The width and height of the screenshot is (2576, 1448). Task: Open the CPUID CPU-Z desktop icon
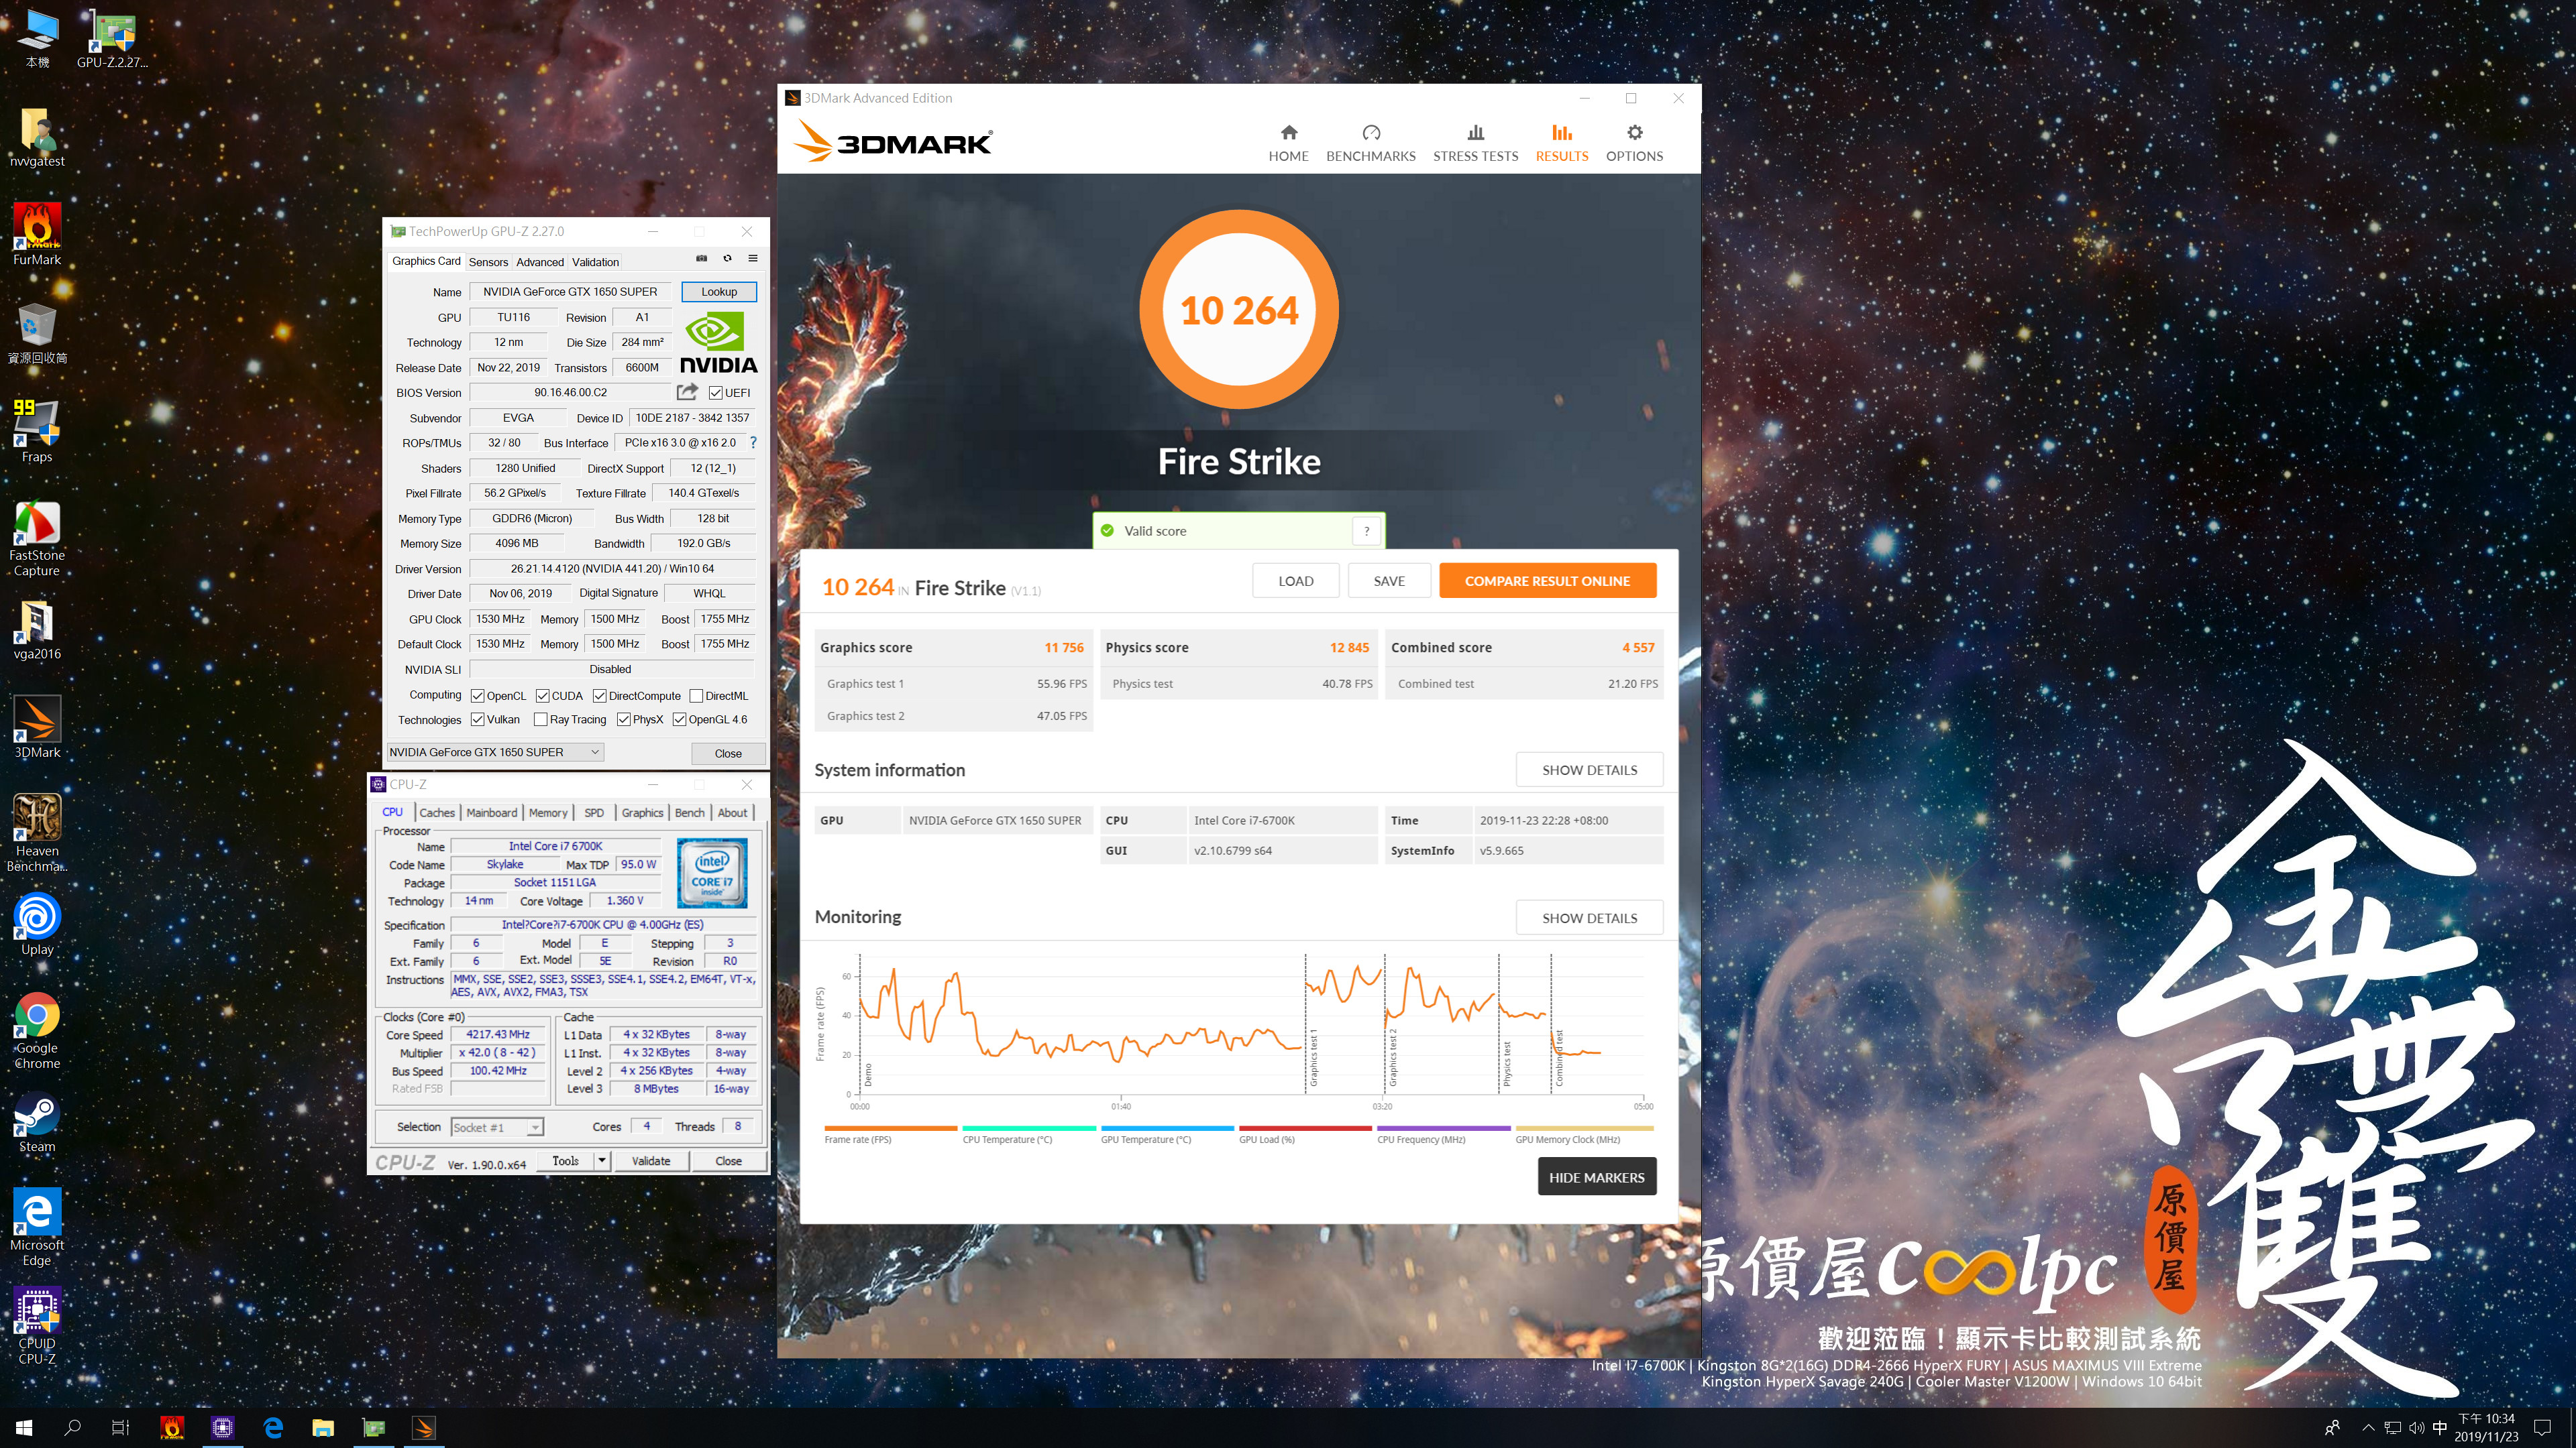coord(37,1325)
